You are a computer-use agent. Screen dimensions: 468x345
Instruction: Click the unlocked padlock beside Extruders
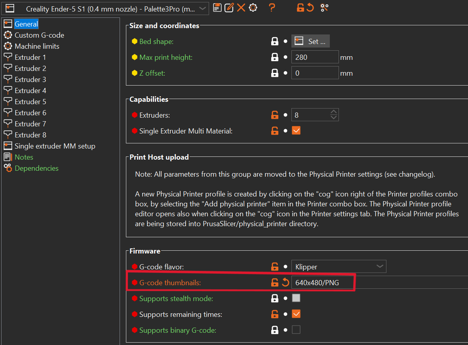click(274, 115)
